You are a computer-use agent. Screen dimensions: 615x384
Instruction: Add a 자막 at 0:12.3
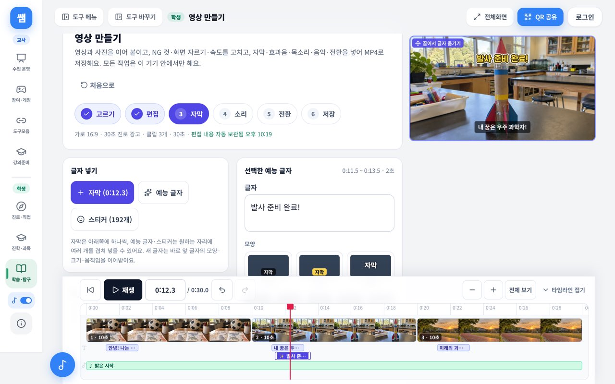pos(102,192)
